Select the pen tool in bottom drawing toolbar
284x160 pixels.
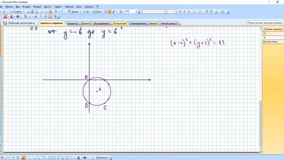click(x=24, y=158)
